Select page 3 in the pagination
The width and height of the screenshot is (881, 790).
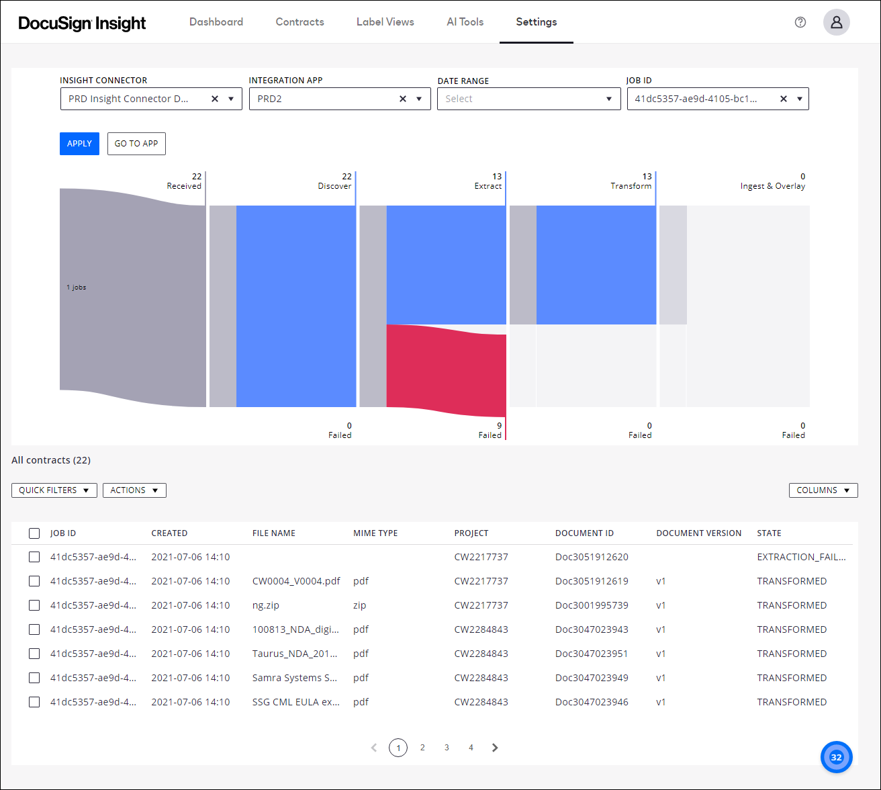click(x=447, y=748)
